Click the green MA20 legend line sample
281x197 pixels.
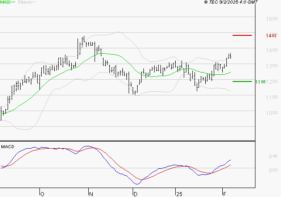(x=13, y=2)
